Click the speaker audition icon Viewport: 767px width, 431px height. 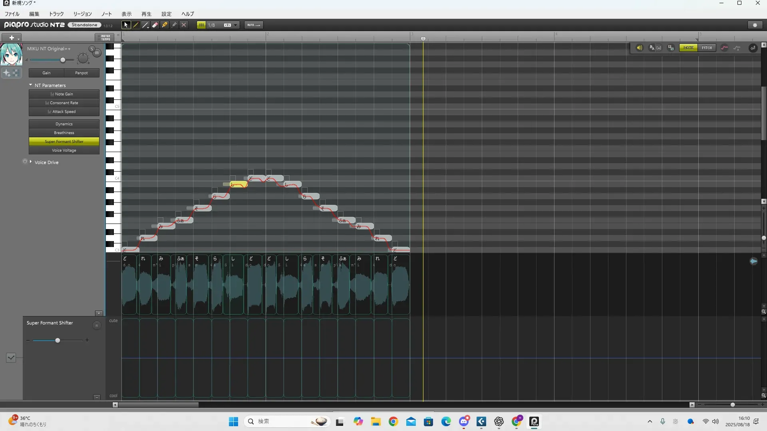639,48
